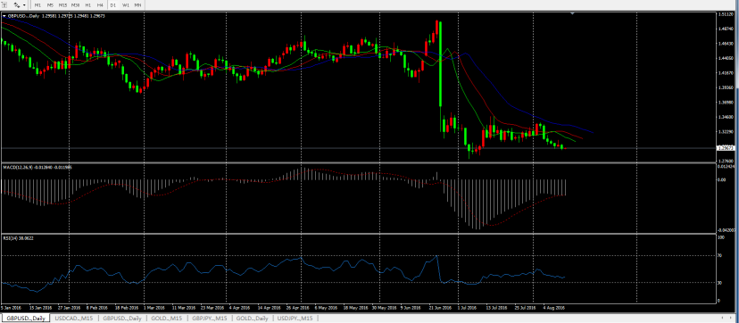Click the 21 Jun 2016 date label
Image resolution: width=739 pixels, height=323 pixels.
(x=439, y=308)
